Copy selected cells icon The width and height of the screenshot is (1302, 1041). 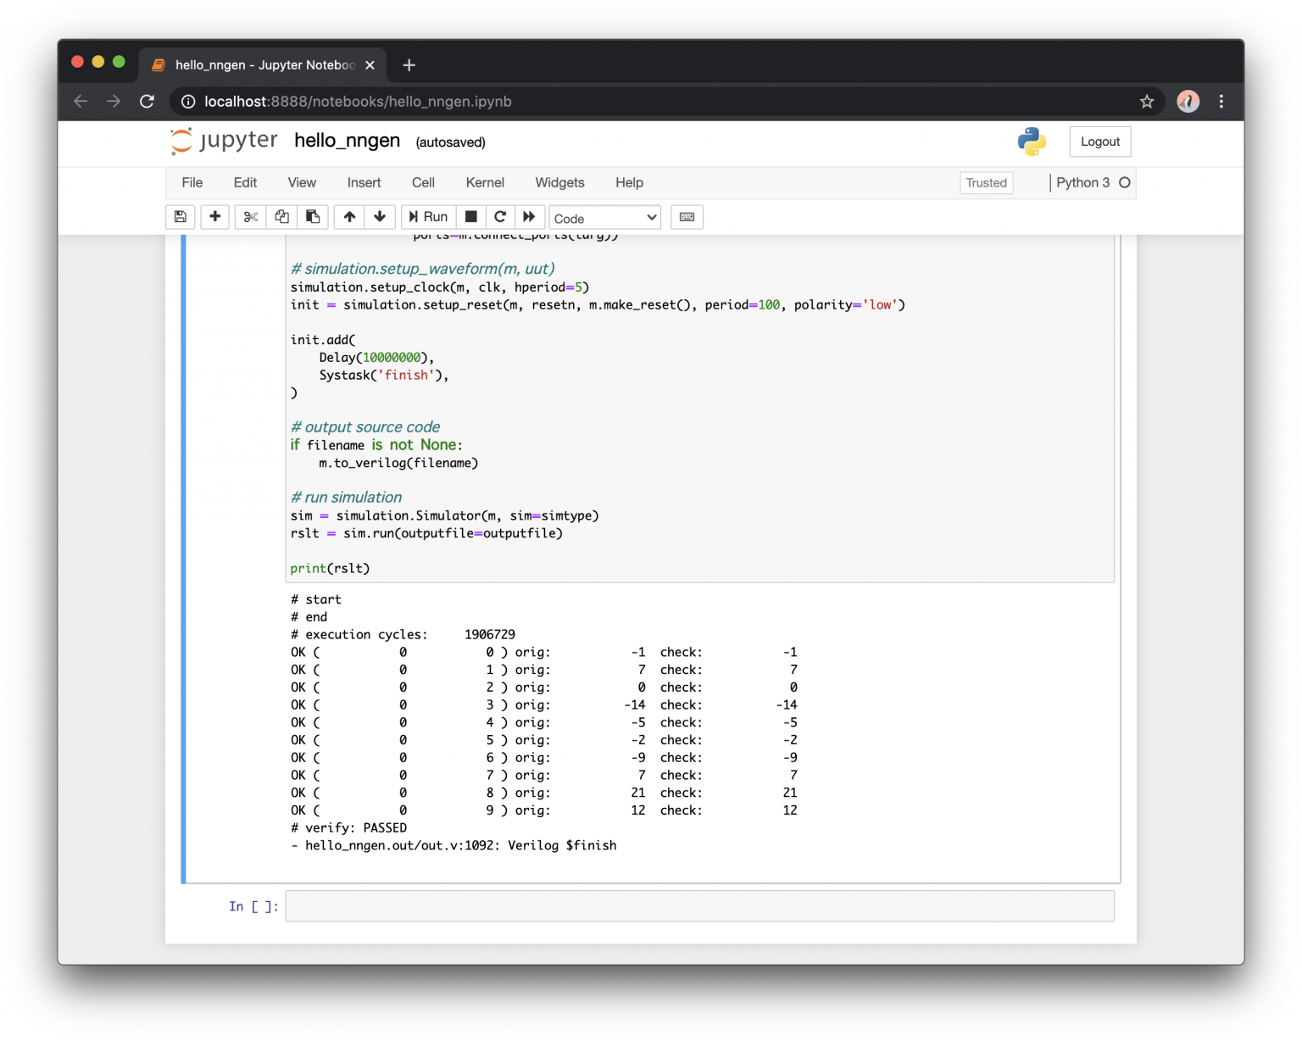pos(281,217)
